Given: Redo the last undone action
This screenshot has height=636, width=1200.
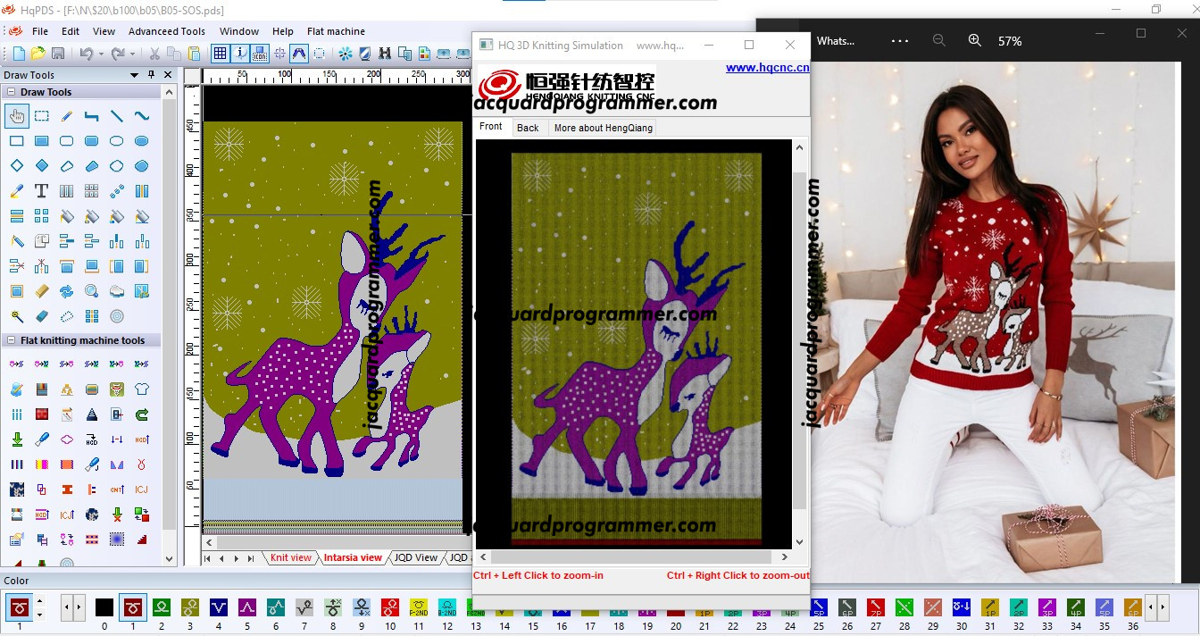Looking at the screenshot, I should [117, 54].
